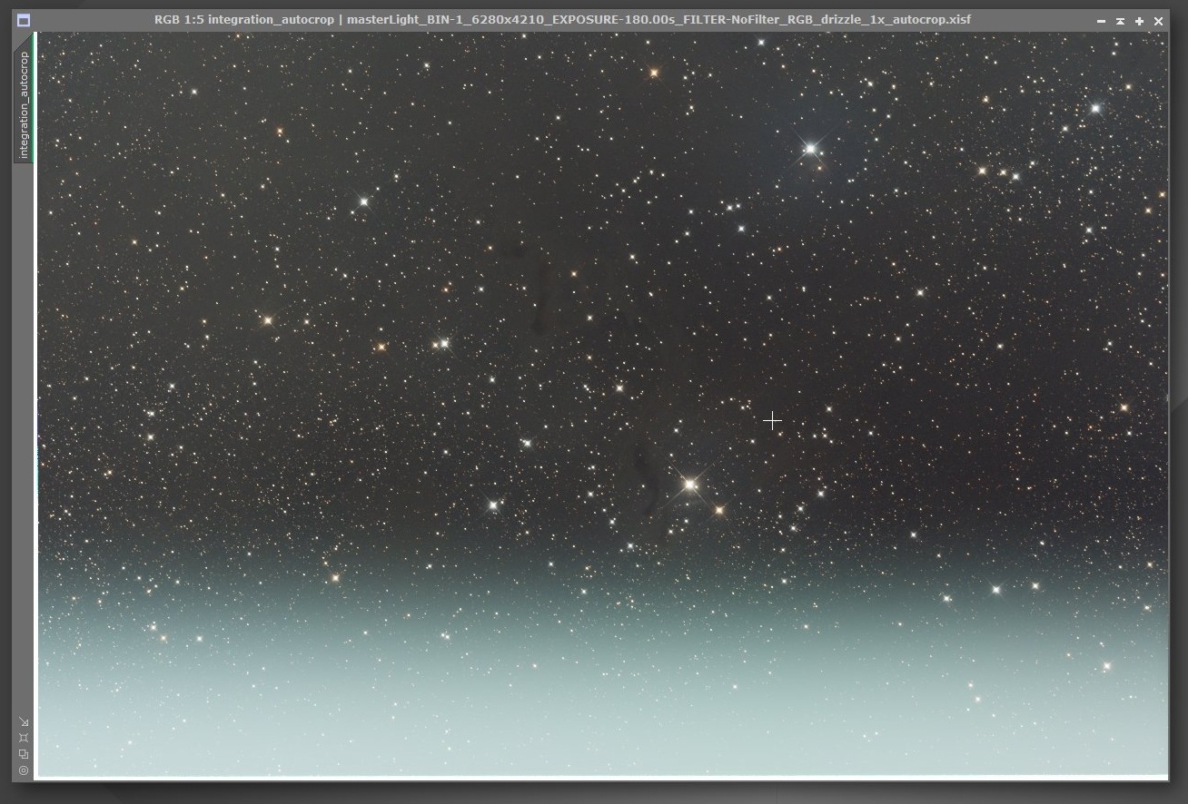Click the bright bluish spiked star upper right
1188x804 pixels.
click(x=810, y=148)
